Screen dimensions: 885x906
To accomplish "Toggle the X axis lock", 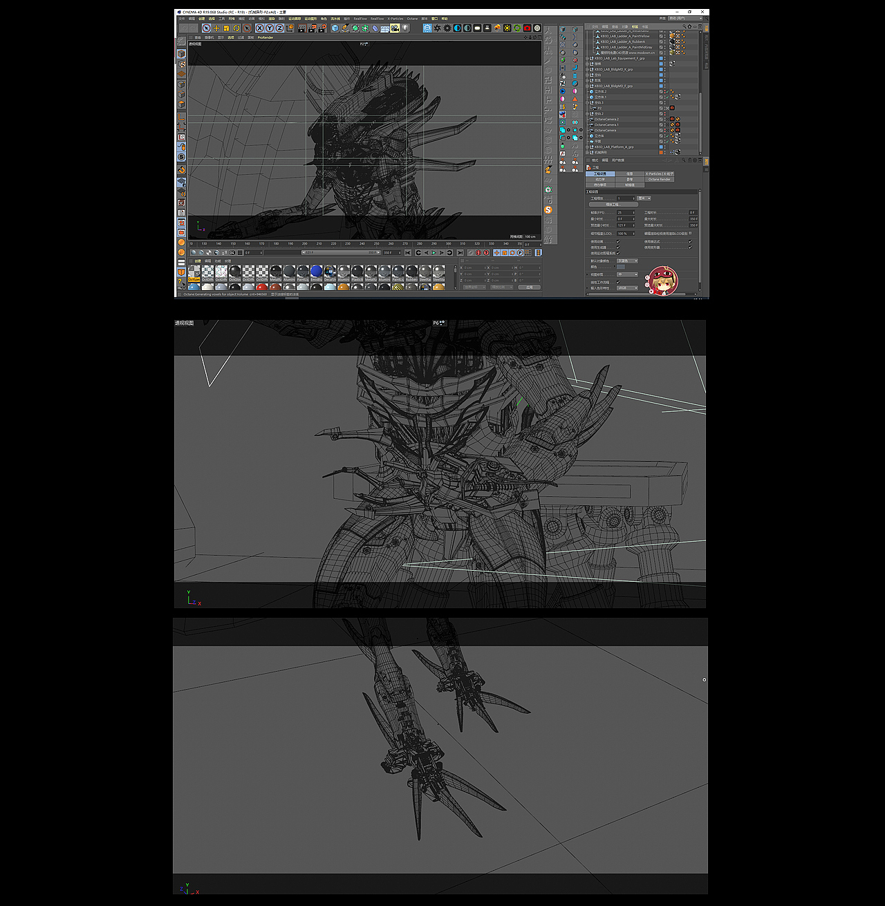I will [259, 28].
